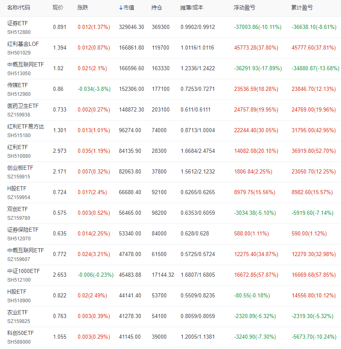
Task: Select cost value 0.8713/1.0004
Action: tap(198, 131)
